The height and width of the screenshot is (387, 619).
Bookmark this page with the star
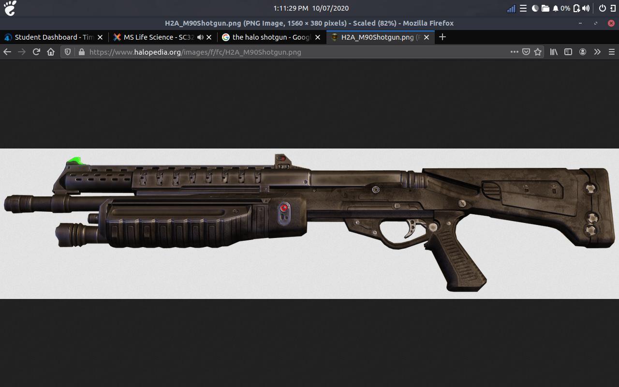tap(538, 52)
